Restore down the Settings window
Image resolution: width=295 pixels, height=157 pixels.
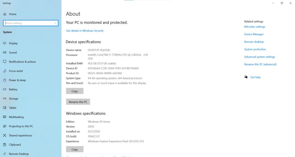point(282,3)
